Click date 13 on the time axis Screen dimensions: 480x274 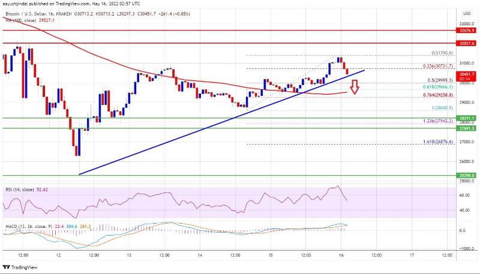point(129,255)
